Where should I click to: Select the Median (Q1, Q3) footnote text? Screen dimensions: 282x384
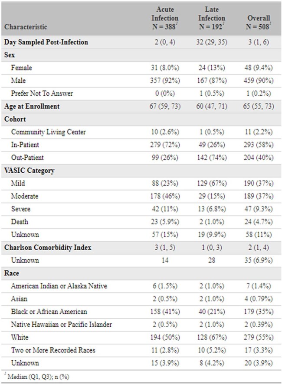pos(38,376)
